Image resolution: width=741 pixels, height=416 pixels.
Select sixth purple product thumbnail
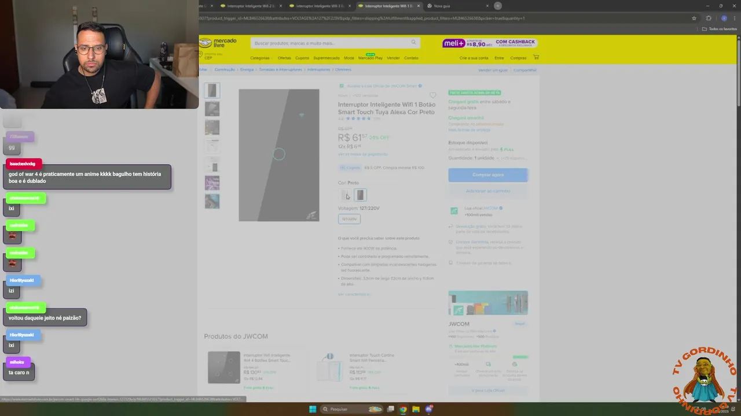tap(212, 183)
